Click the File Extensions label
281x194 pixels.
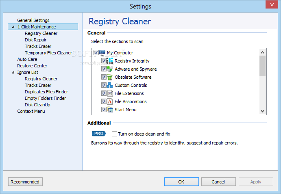129,93
